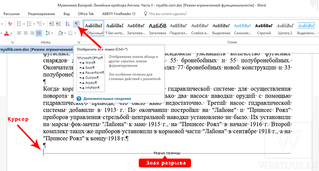Align paragraph text to the right

(x=32, y=33)
